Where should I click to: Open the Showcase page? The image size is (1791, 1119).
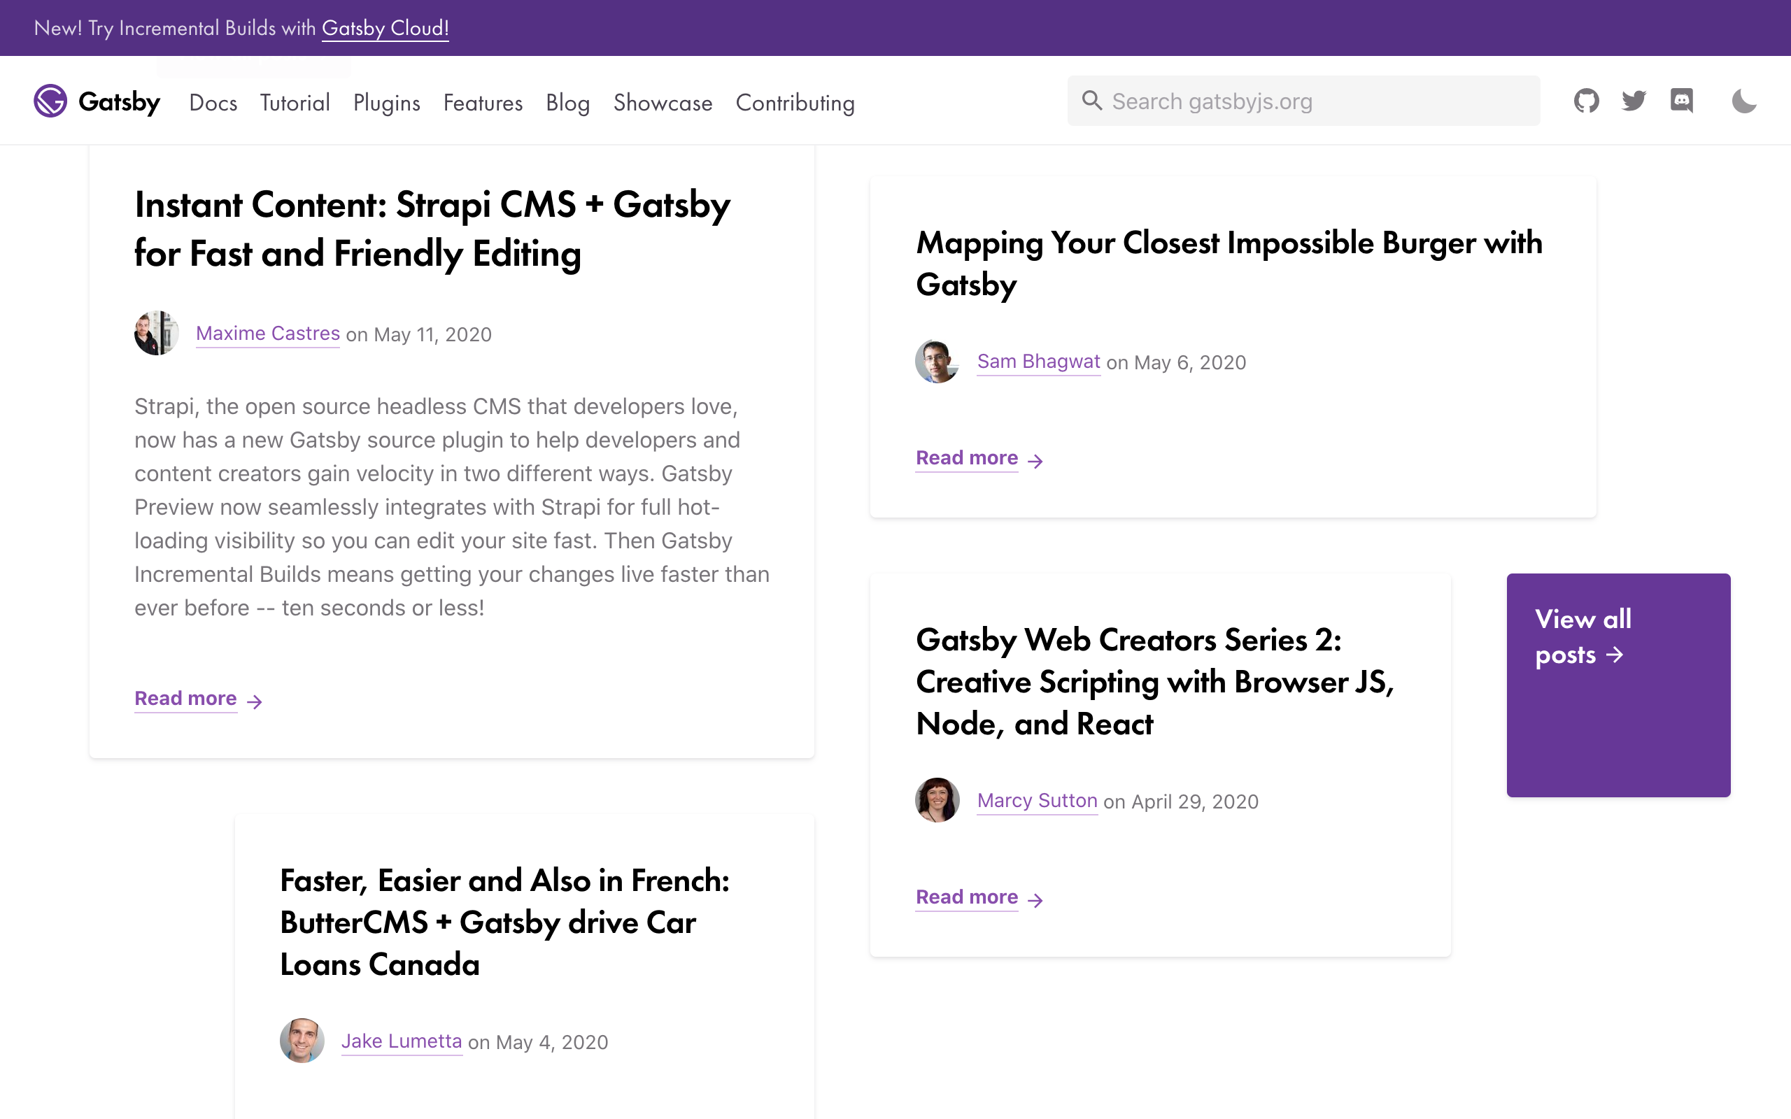coord(663,103)
